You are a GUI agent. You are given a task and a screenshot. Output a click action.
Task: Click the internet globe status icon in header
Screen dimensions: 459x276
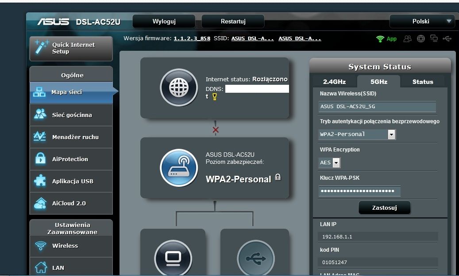420,38
